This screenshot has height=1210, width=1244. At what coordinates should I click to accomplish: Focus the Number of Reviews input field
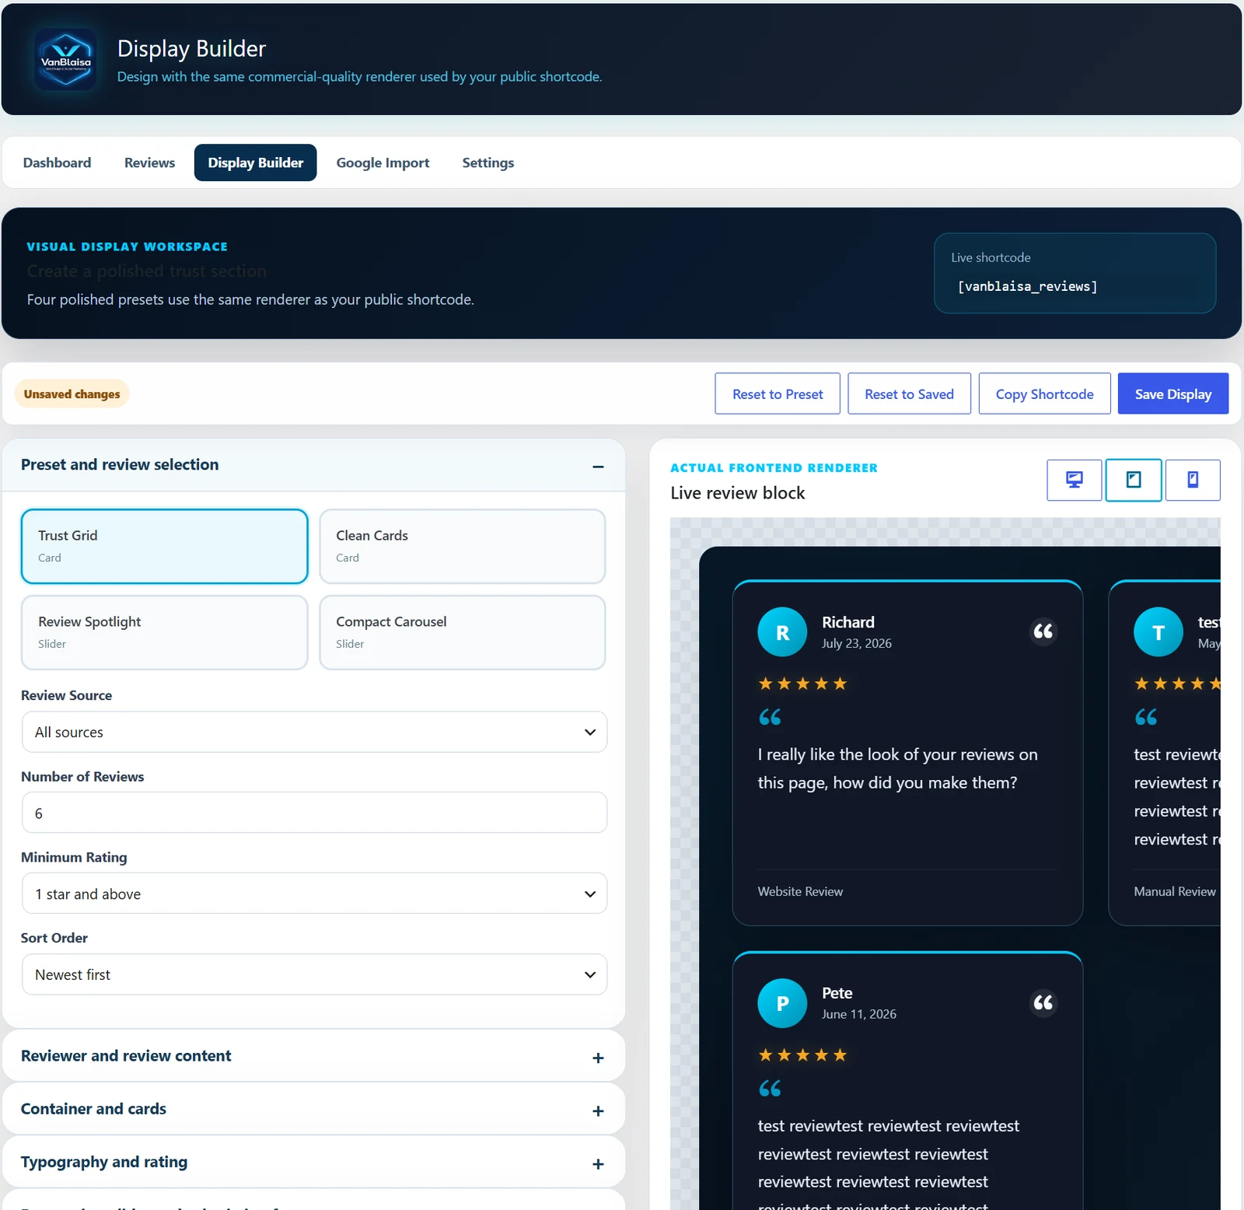point(314,813)
